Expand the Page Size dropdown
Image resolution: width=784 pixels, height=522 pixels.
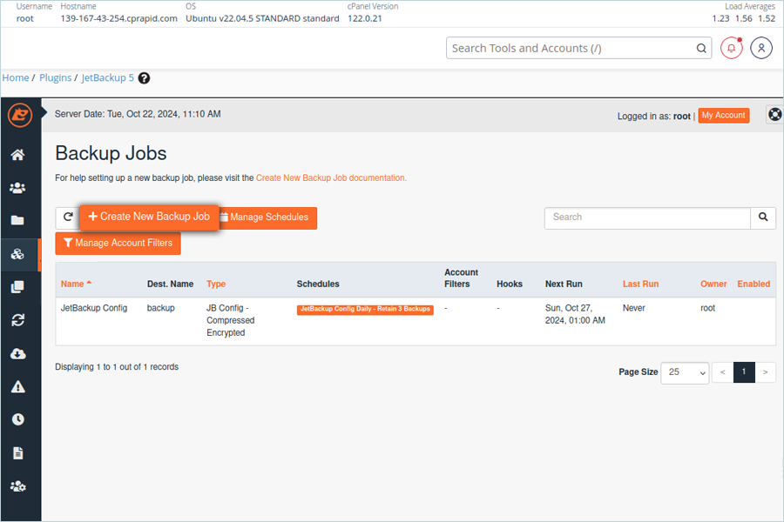pos(685,372)
